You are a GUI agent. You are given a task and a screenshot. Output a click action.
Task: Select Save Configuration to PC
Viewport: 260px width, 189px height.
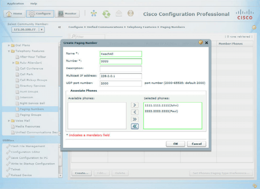(x=29, y=158)
